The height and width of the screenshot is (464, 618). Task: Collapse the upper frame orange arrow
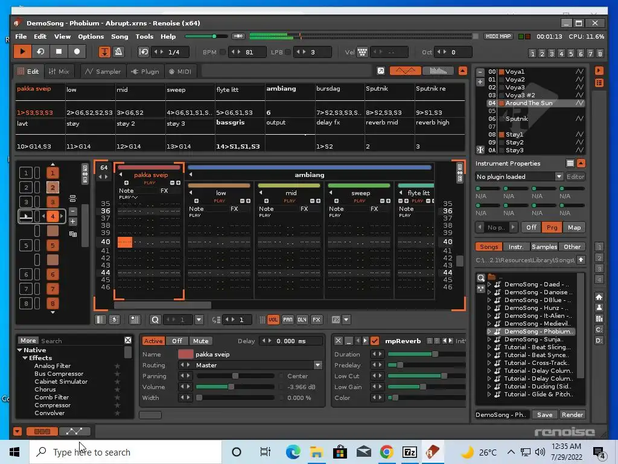click(x=463, y=71)
